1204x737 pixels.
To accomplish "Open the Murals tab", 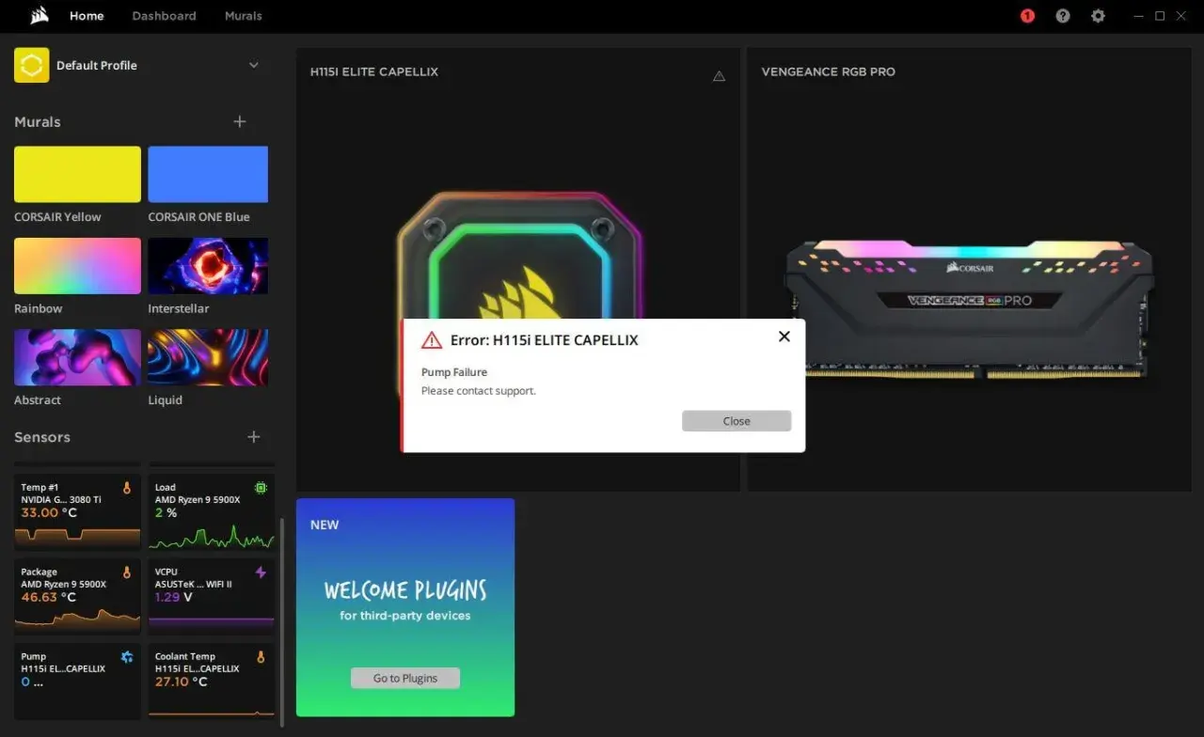I will (243, 16).
